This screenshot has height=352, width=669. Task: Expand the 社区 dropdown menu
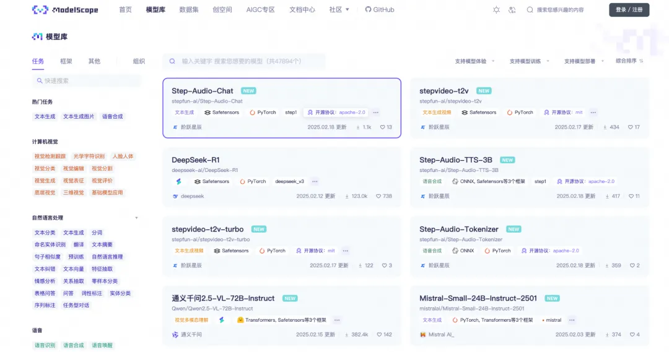click(x=339, y=9)
